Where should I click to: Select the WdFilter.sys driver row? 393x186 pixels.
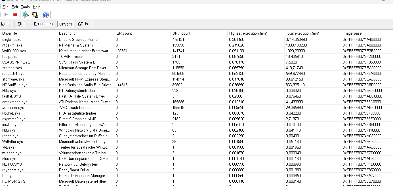click(x=197, y=141)
